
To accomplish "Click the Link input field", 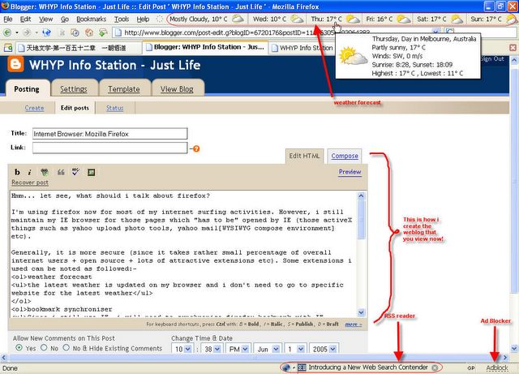I will (110, 148).
